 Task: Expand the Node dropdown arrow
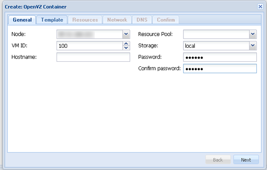pos(126,34)
